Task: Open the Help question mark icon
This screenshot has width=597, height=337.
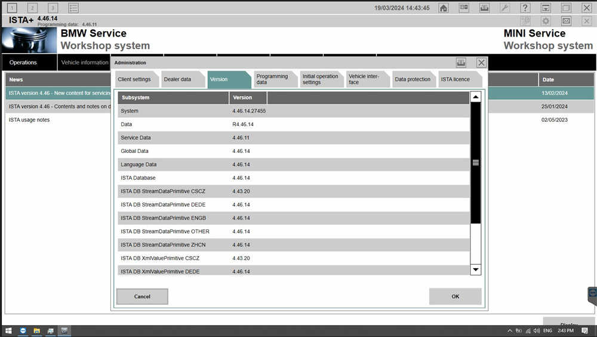Action: [x=525, y=8]
